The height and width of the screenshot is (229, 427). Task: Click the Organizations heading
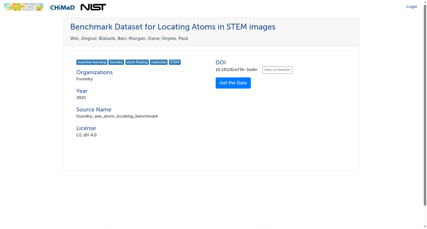coord(94,72)
